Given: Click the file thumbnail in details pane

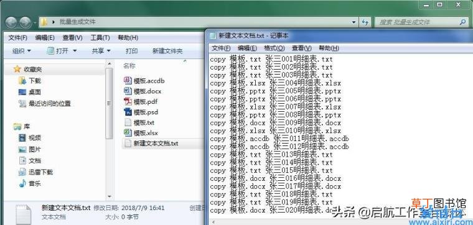Looking at the screenshot, I should [24, 214].
